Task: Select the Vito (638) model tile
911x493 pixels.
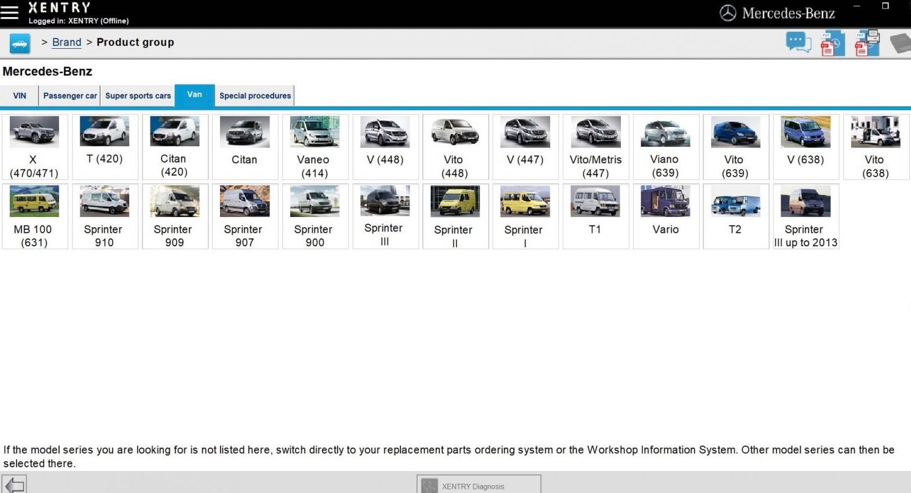Action: click(x=876, y=147)
